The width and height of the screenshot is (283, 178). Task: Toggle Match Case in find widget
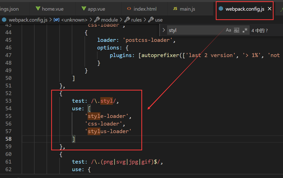click(x=228, y=30)
